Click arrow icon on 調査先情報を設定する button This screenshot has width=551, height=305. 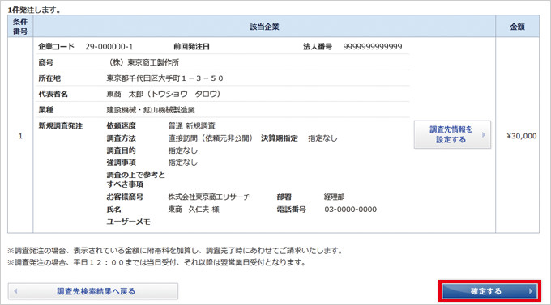click(484, 134)
